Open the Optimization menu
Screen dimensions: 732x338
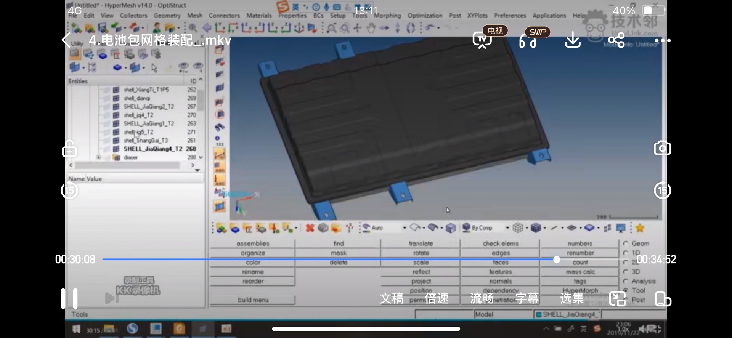pos(425,15)
